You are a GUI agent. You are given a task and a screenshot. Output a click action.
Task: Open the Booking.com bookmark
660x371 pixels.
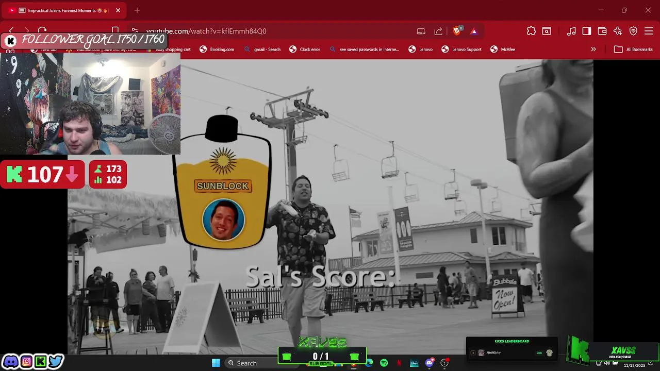click(x=217, y=49)
